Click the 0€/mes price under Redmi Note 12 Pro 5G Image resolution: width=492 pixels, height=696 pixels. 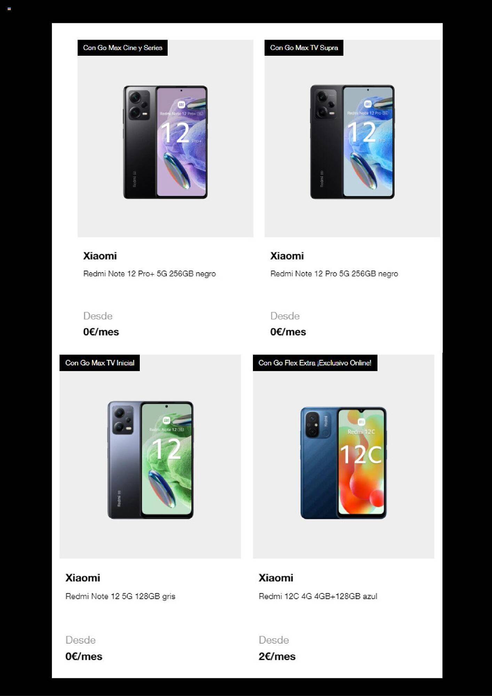[288, 332]
